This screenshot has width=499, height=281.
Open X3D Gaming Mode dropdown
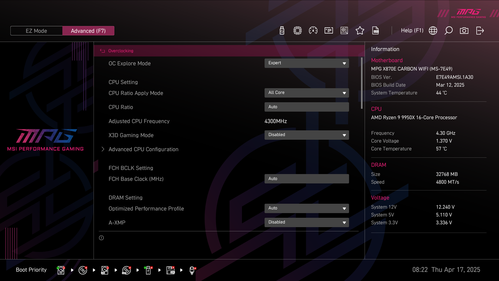(x=306, y=135)
